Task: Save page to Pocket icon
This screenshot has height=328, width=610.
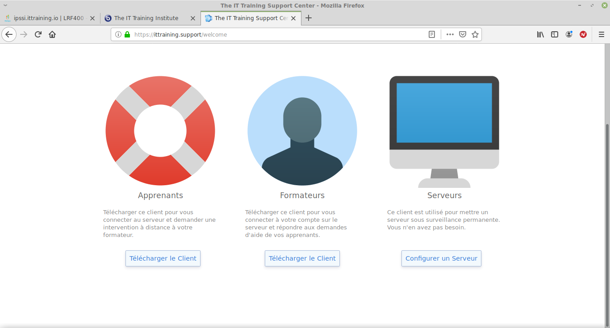Action: coord(463,34)
